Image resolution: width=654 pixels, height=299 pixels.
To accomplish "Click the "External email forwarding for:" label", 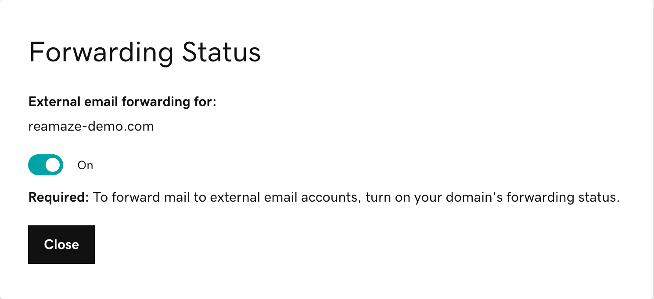I will pos(122,102).
